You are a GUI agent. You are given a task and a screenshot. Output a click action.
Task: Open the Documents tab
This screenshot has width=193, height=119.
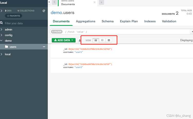(61, 21)
